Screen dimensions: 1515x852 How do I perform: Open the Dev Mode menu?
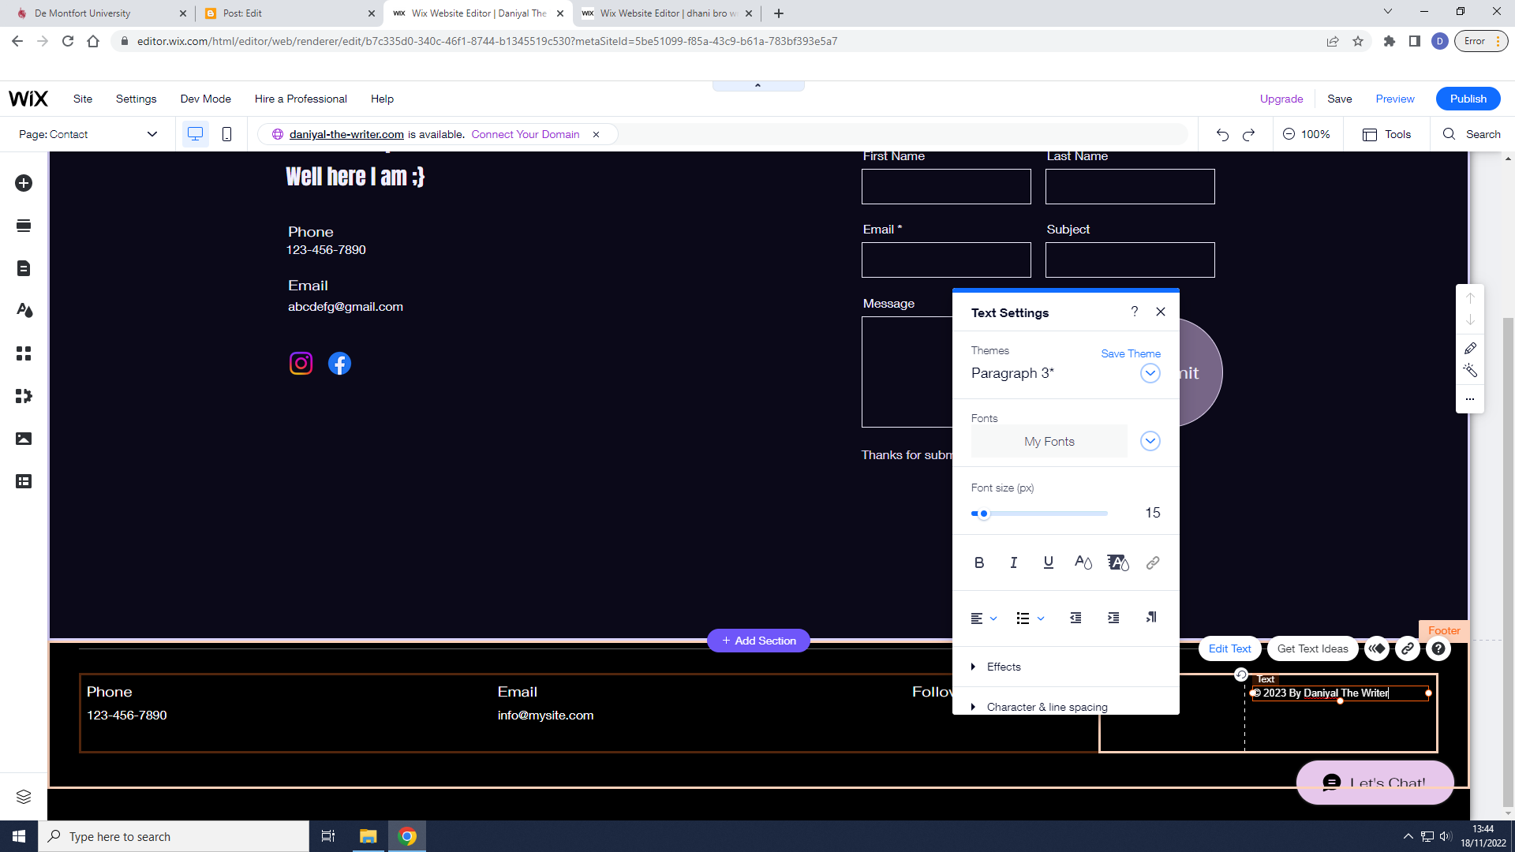(205, 99)
